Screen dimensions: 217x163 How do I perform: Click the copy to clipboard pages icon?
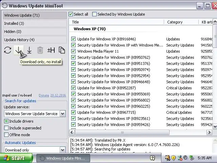point(62,50)
